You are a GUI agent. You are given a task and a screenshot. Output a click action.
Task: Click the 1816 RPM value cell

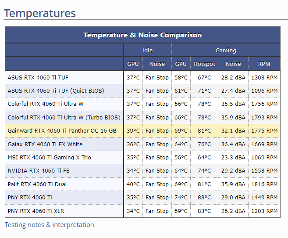tap(264, 184)
